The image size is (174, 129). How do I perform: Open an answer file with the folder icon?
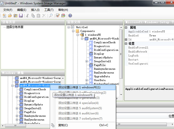click(x=10, y=16)
